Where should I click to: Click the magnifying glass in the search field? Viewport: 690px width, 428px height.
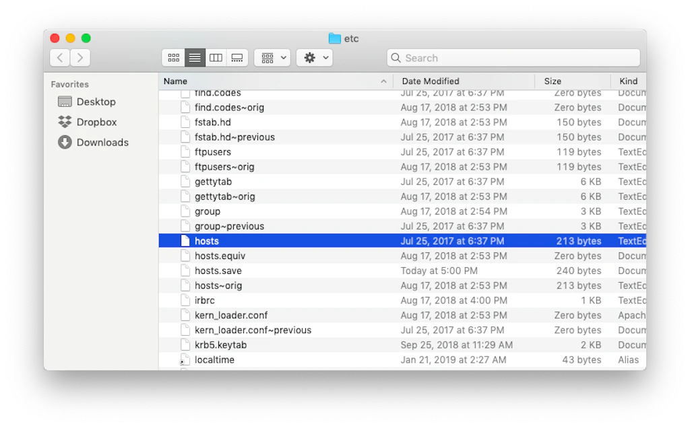(396, 58)
